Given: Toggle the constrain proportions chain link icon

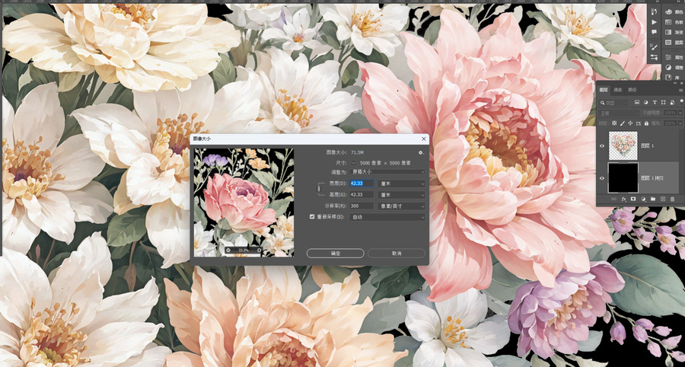Looking at the screenshot, I should 319,188.
